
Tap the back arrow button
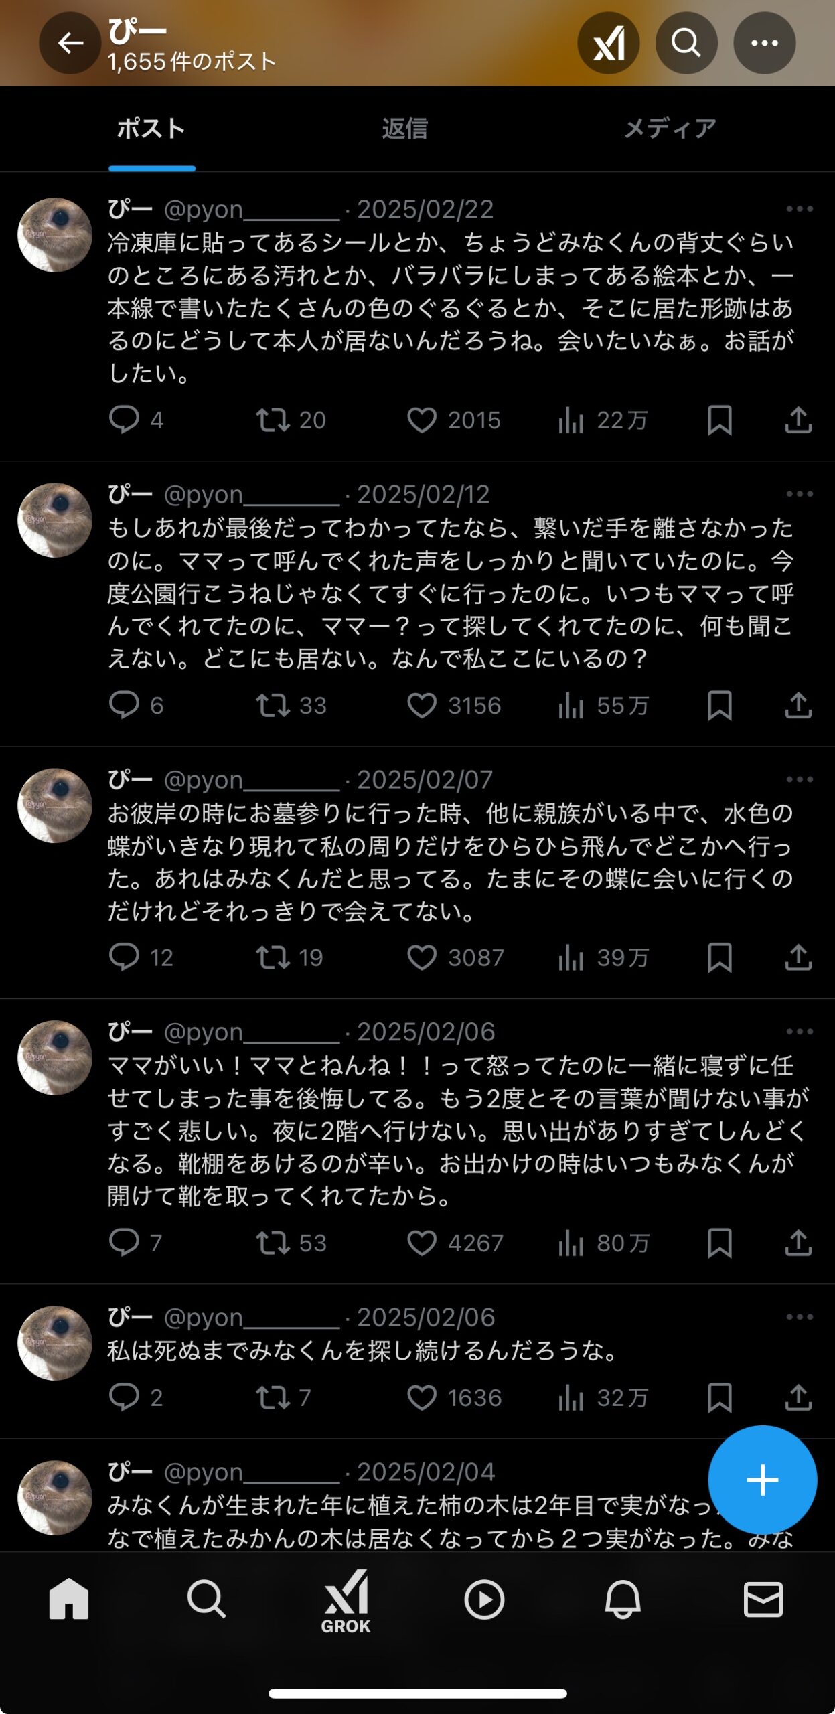point(70,44)
